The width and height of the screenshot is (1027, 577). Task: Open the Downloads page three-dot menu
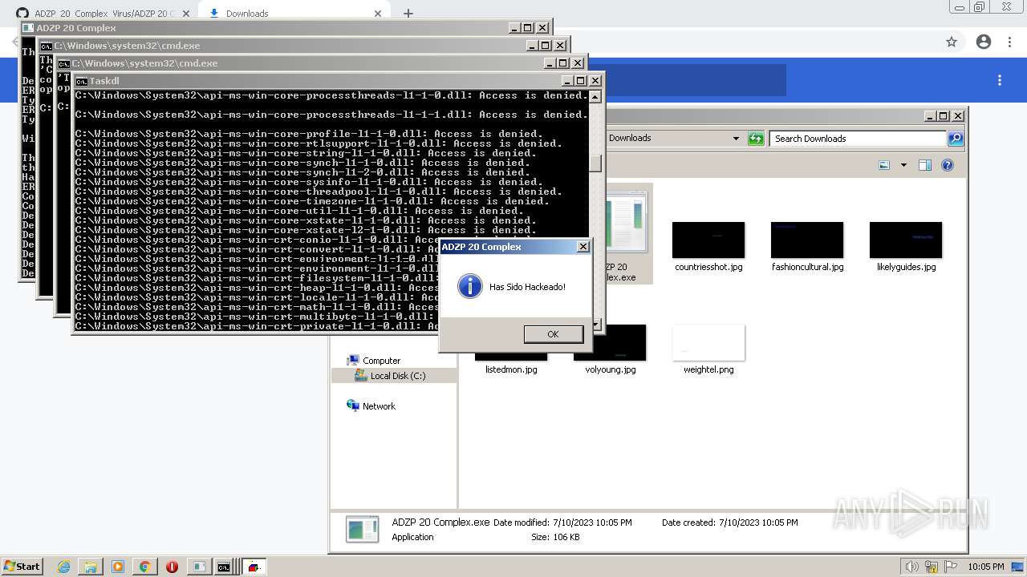[x=1000, y=80]
